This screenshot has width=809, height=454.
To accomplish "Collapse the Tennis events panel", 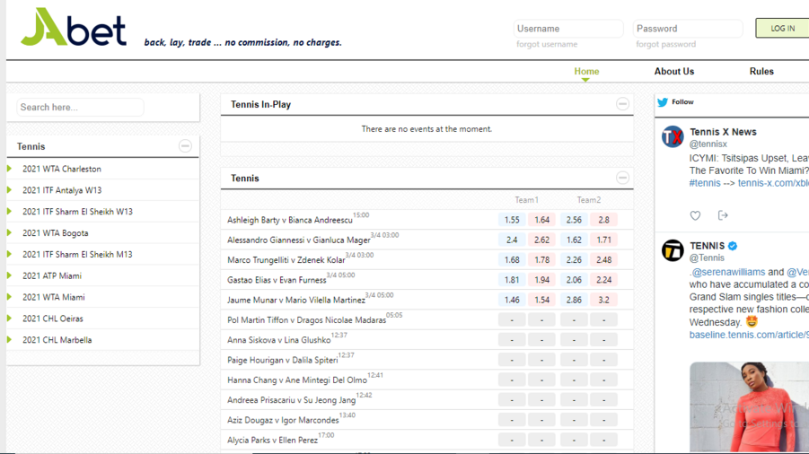I will click(622, 178).
